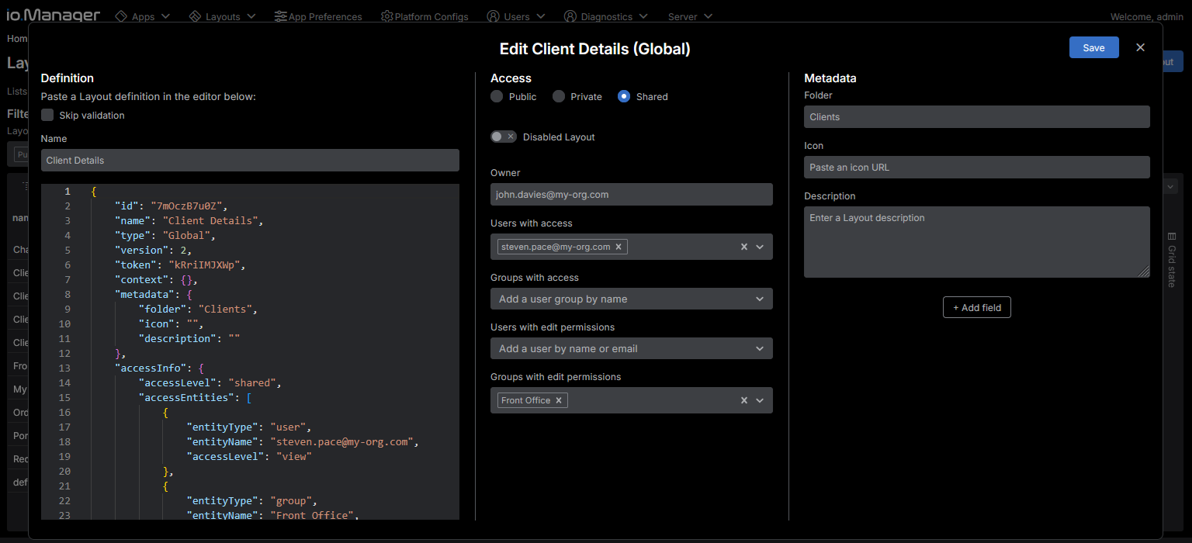Click the Users person icon
This screenshot has width=1192, height=543.
(x=493, y=16)
